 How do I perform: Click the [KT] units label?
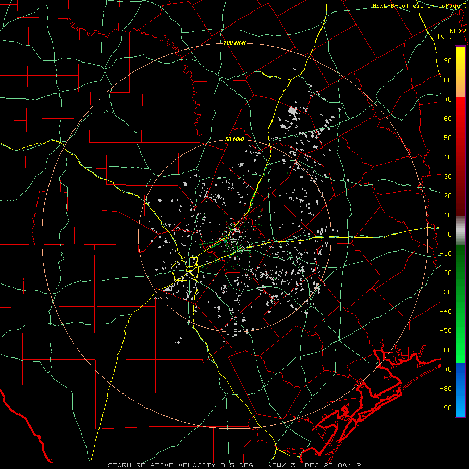coord(445,36)
